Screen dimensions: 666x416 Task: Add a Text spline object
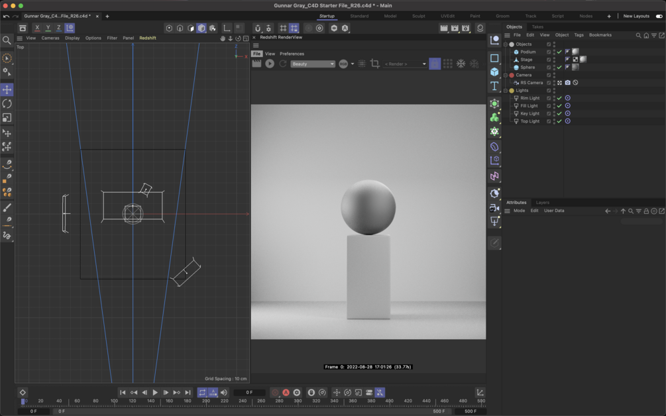pos(494,86)
